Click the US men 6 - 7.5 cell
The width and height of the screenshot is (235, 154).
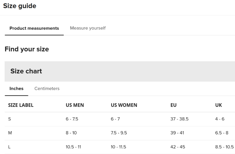(72, 119)
